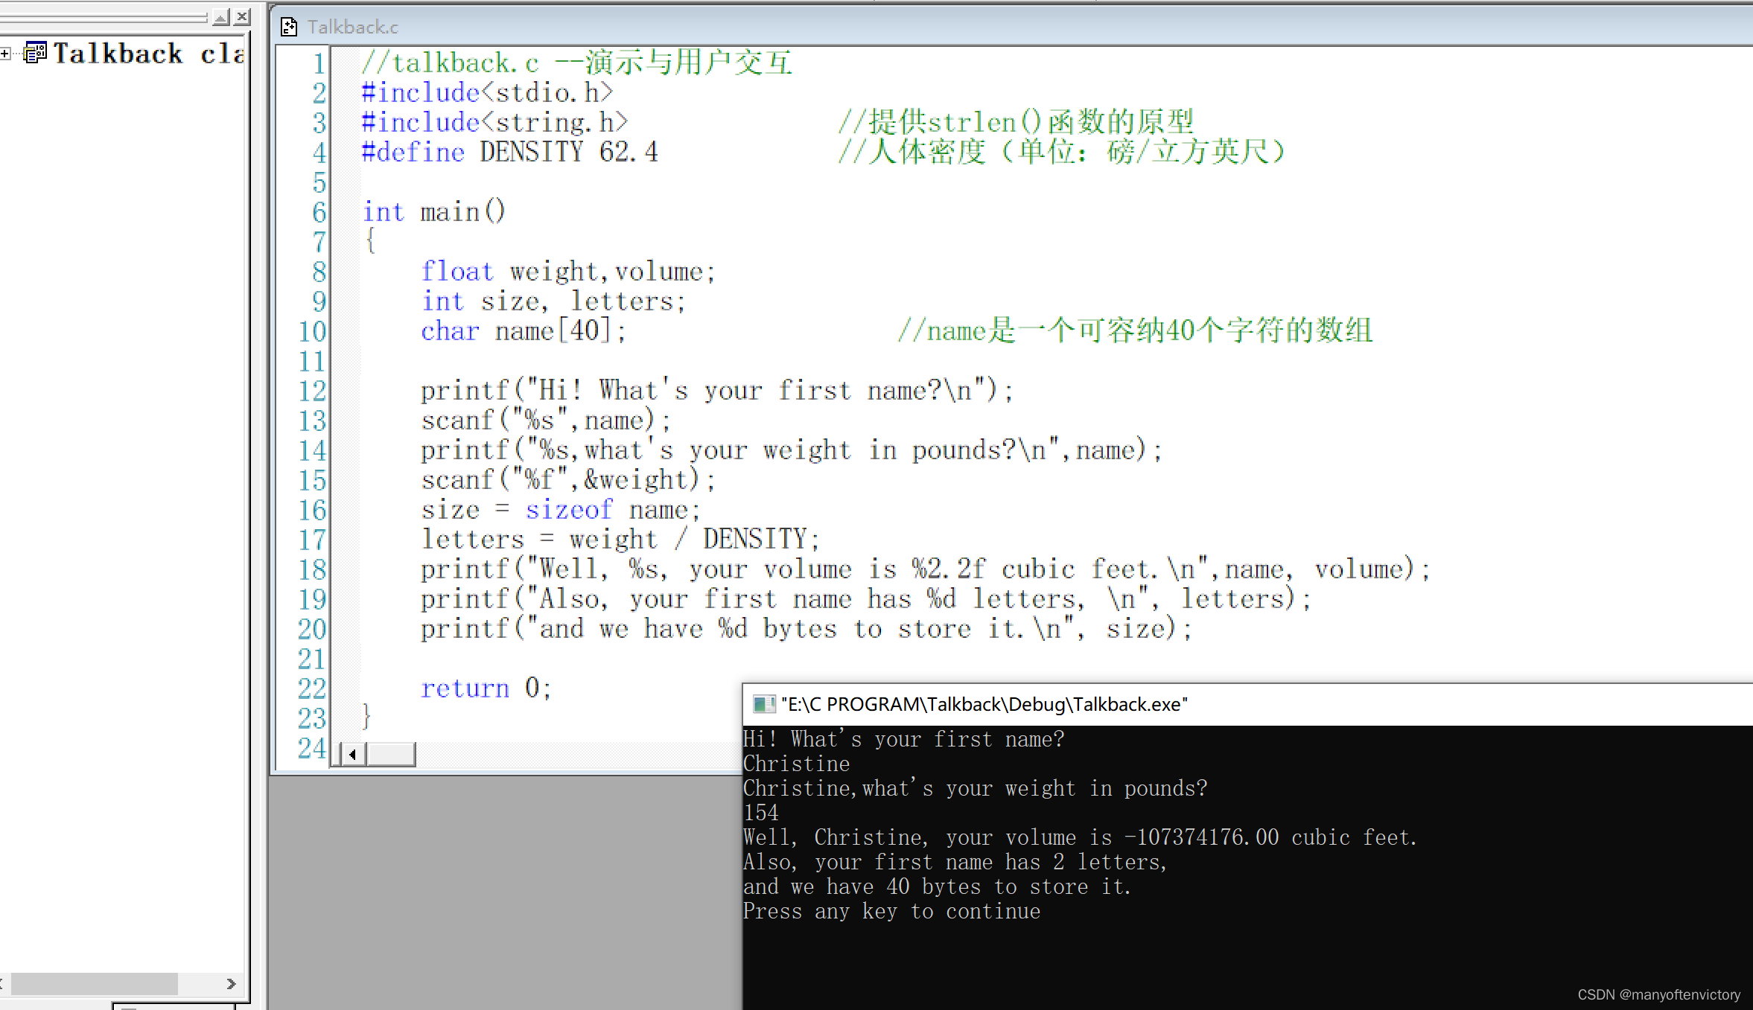Viewport: 1753px width, 1010px height.
Task: Click the Talkback.exe console title bar text
Action: coord(984,704)
